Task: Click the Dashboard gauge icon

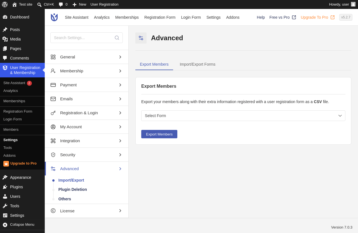Action: (5, 17)
